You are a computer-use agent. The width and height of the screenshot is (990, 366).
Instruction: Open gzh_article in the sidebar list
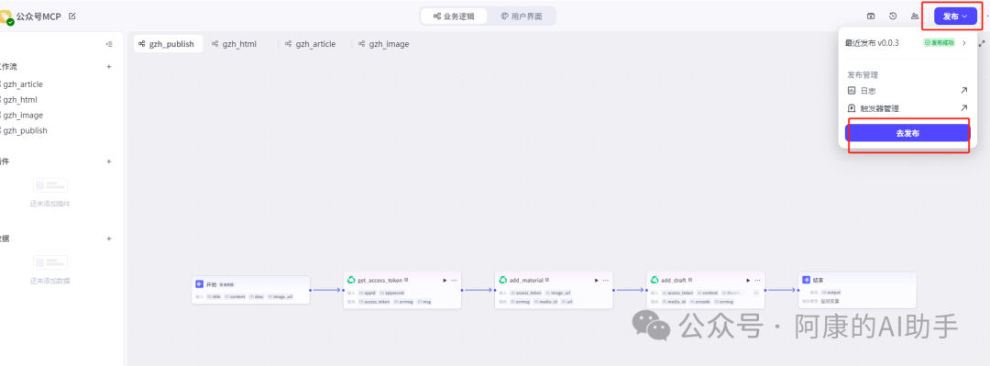tap(23, 84)
